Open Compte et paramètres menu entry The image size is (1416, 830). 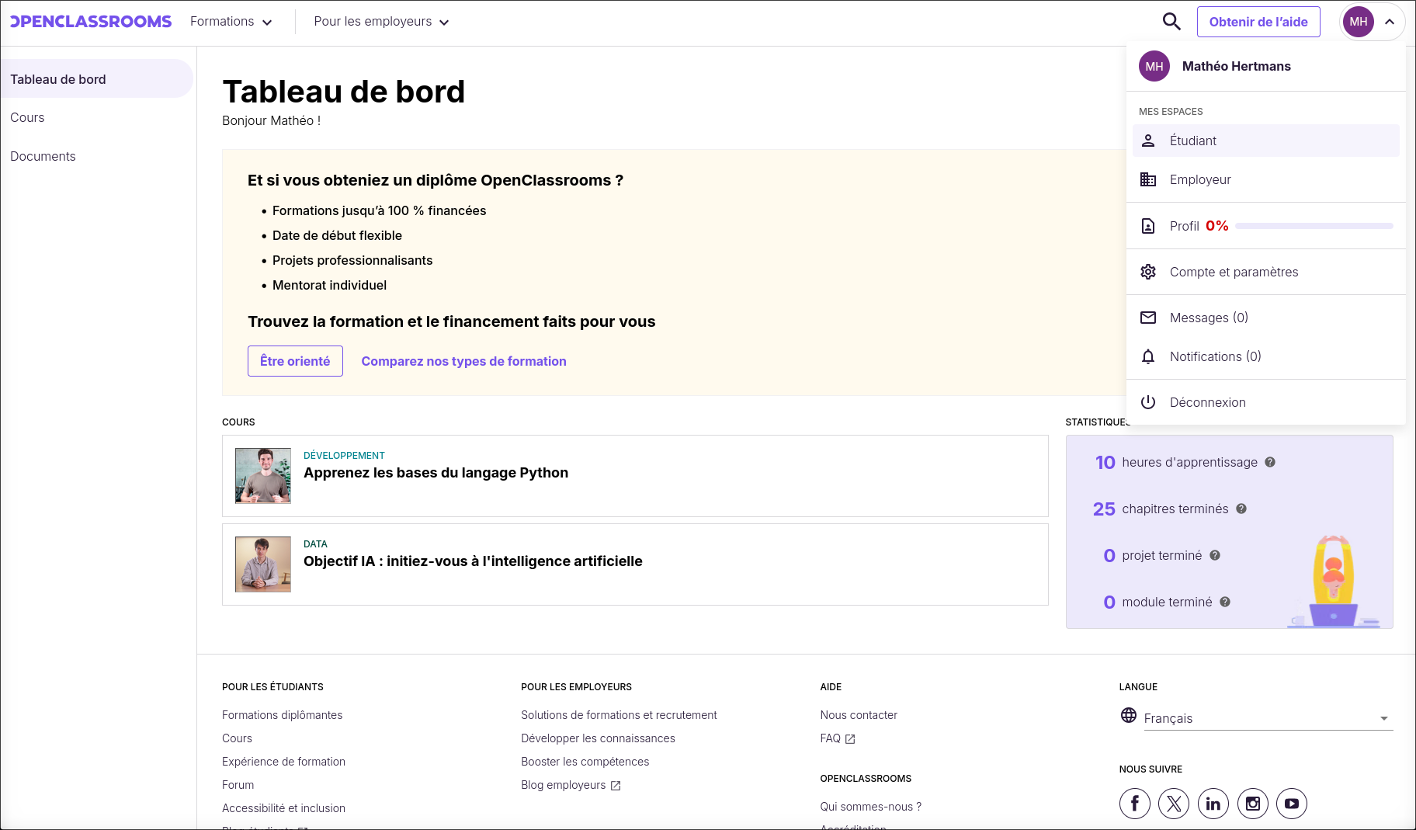pos(1266,272)
